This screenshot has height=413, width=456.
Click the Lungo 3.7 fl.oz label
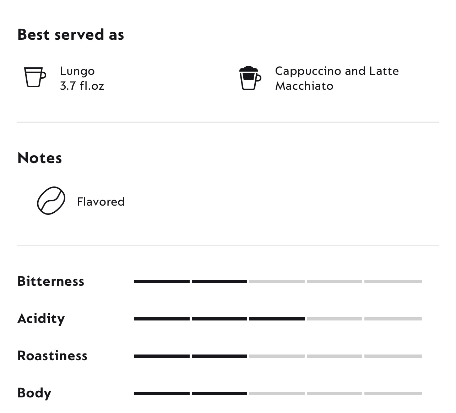(x=82, y=78)
